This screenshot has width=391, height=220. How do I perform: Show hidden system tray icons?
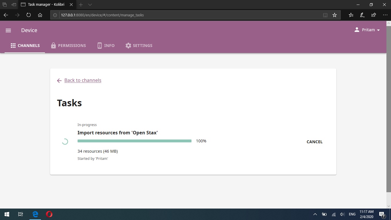(x=315, y=214)
